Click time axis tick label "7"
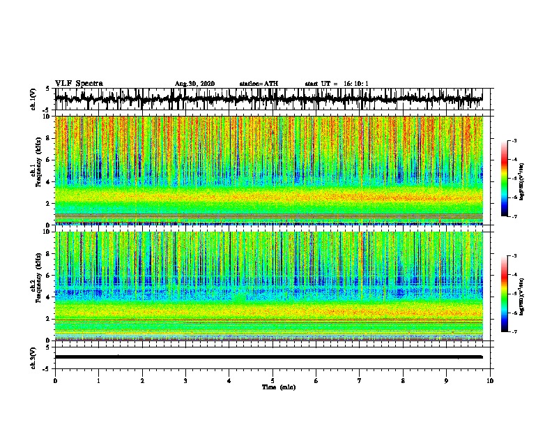Viewport: 552px width, 427px height. click(360, 381)
